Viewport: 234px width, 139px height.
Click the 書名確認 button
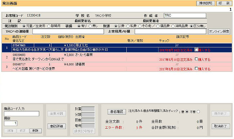click(117, 112)
